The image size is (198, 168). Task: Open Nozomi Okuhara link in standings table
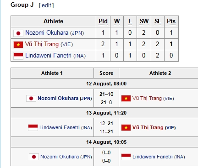(x=47, y=33)
